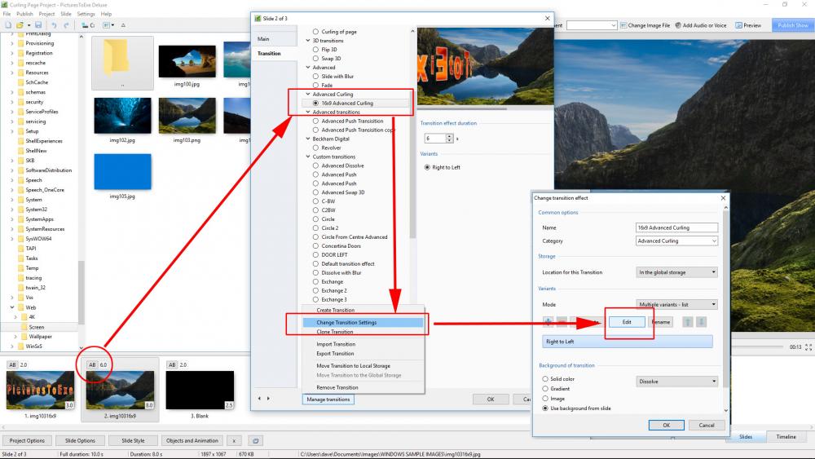Select the Solid color background option
815x459 pixels.
pyautogui.click(x=545, y=379)
